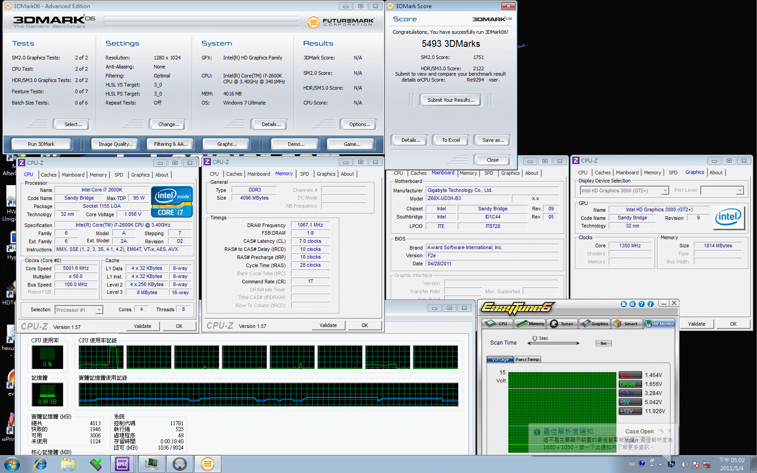Open Internet Explorer from the taskbar

(x=41, y=464)
